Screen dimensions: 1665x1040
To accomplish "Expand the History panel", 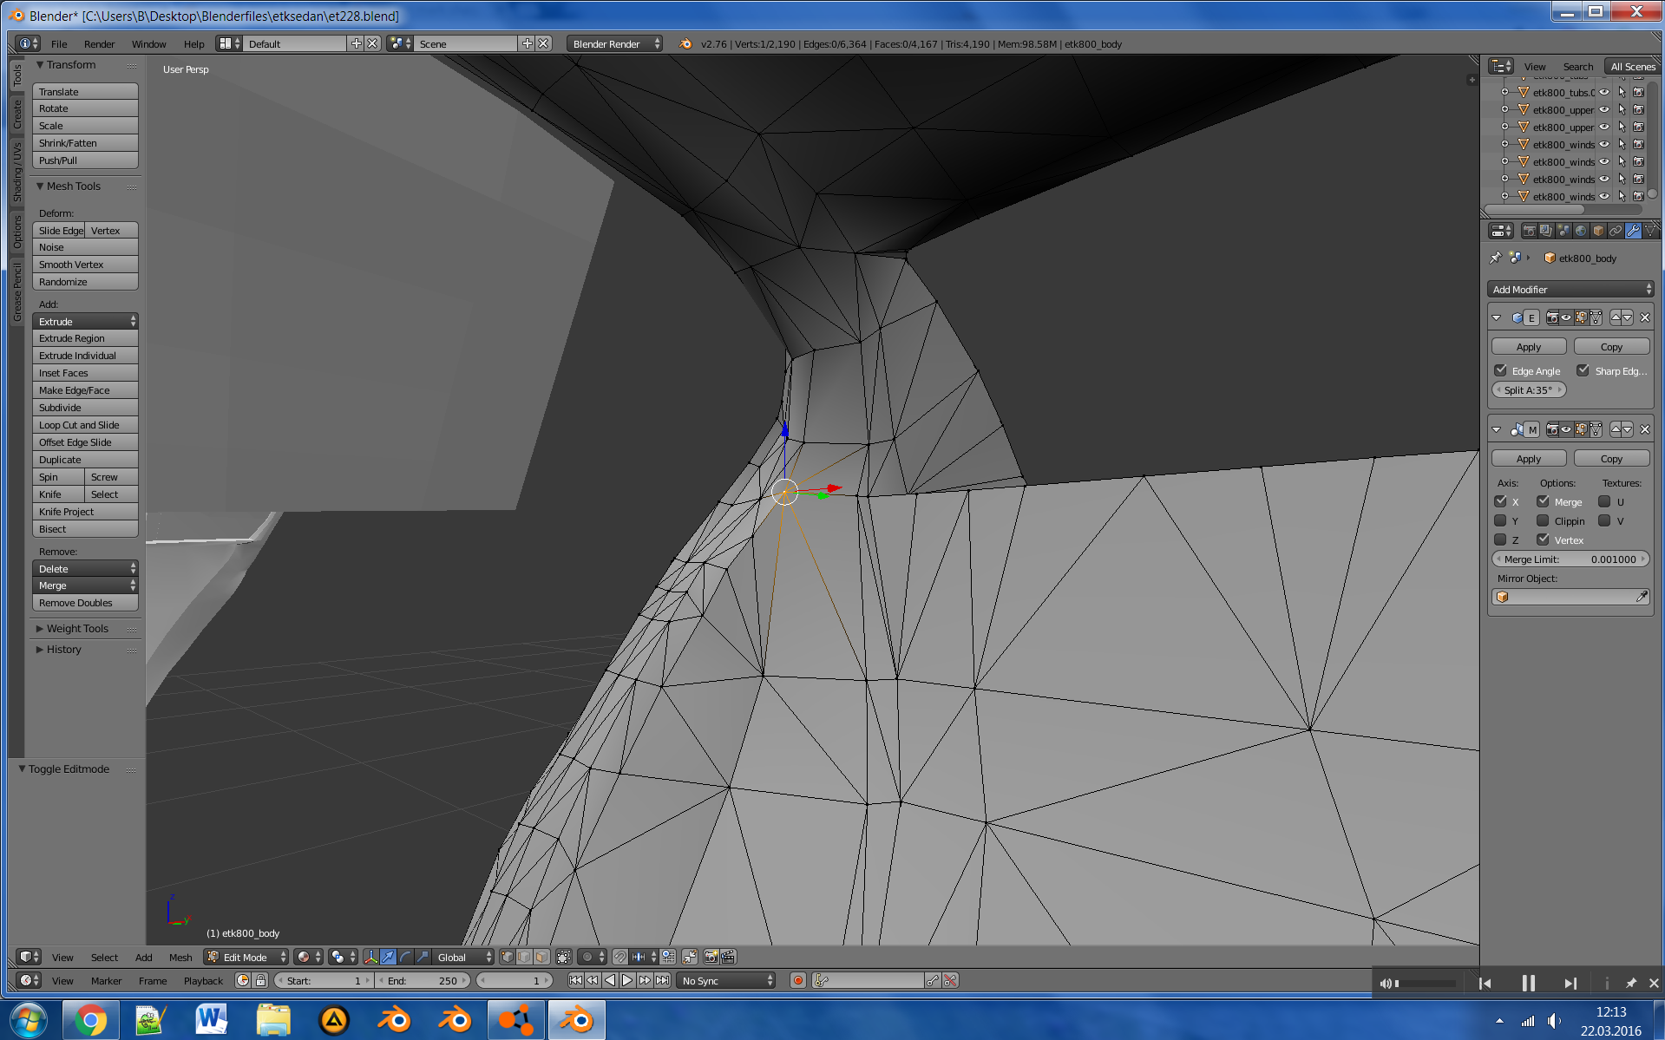I will (x=63, y=650).
